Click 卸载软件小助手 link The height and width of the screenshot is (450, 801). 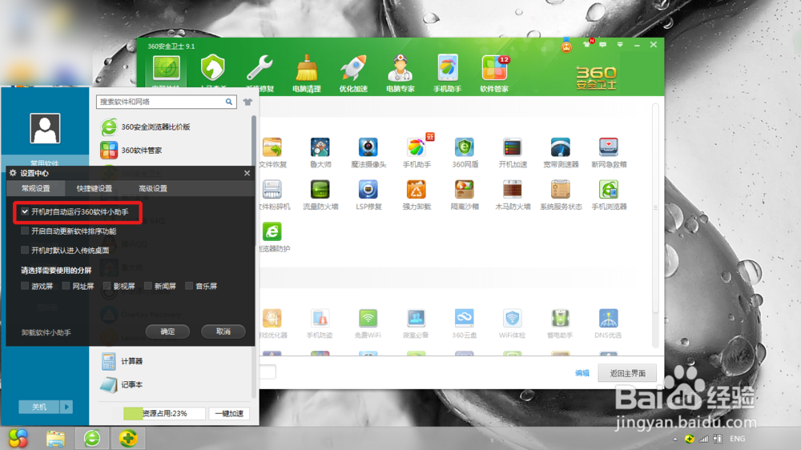coord(46,332)
